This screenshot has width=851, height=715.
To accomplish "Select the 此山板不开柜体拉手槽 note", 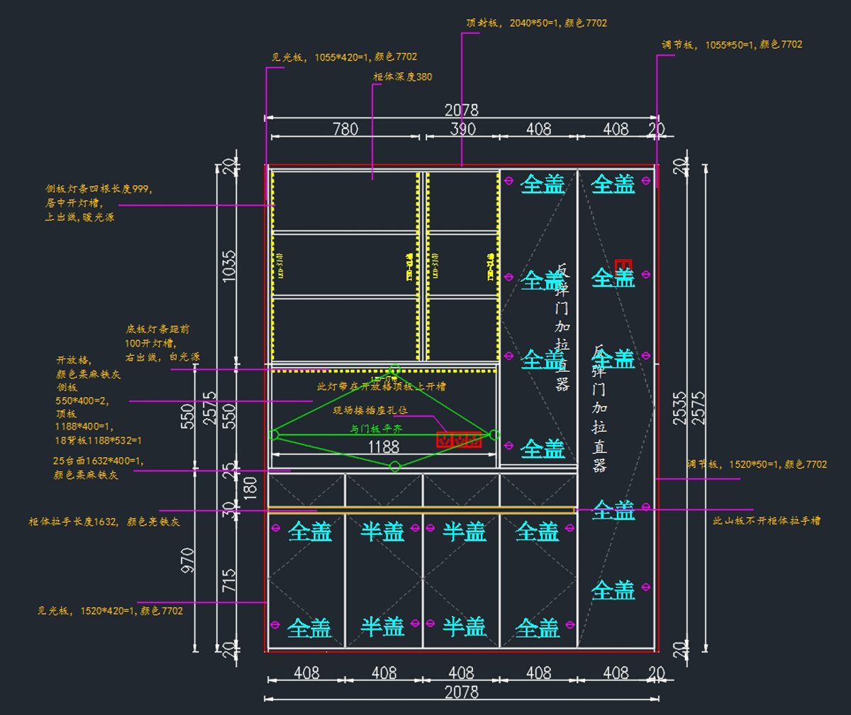I will point(766,520).
